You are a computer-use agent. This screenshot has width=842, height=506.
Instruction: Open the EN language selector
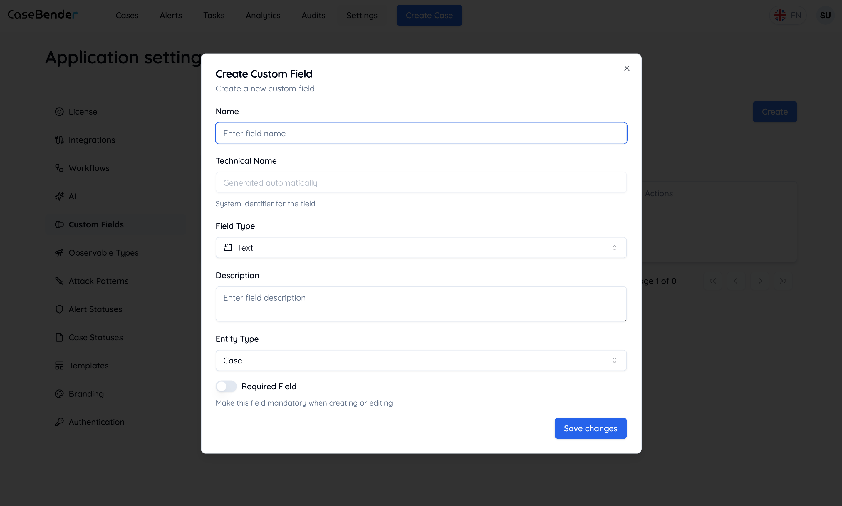(788, 15)
